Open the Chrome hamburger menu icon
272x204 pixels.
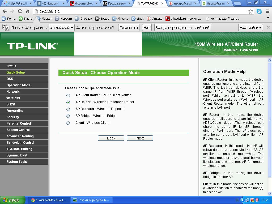tap(267, 11)
